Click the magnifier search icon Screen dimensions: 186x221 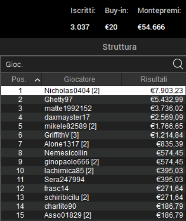pyautogui.click(x=178, y=64)
